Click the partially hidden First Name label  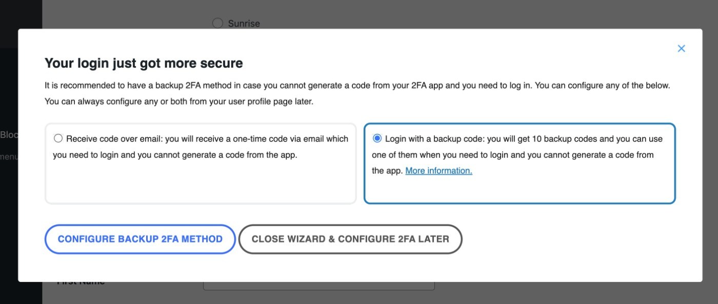(x=81, y=282)
